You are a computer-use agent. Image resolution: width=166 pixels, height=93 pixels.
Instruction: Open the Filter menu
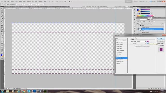24,2
